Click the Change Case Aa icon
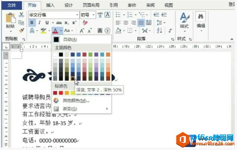This screenshot has width=237, height=150. pyautogui.click(x=67, y=31)
